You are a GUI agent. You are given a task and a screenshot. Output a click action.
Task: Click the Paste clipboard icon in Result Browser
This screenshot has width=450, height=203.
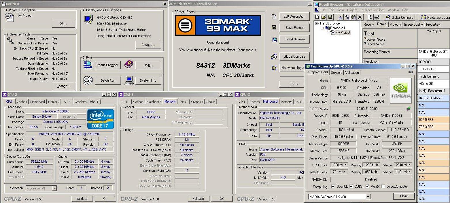[x=353, y=17]
